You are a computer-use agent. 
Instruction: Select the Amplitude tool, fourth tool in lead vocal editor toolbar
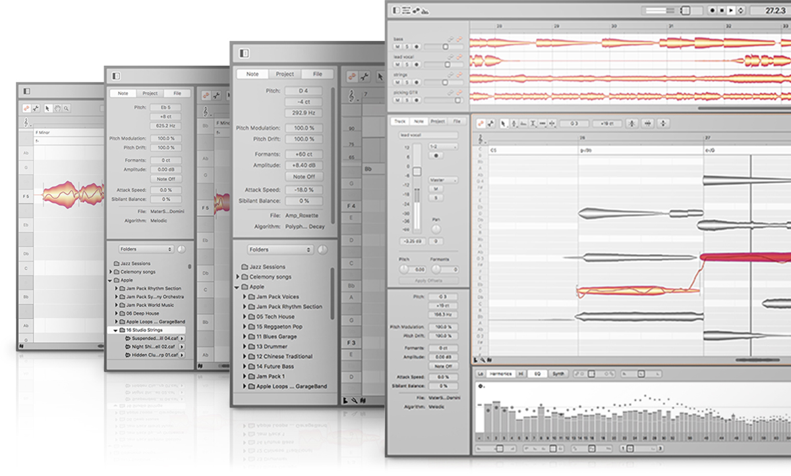click(533, 123)
